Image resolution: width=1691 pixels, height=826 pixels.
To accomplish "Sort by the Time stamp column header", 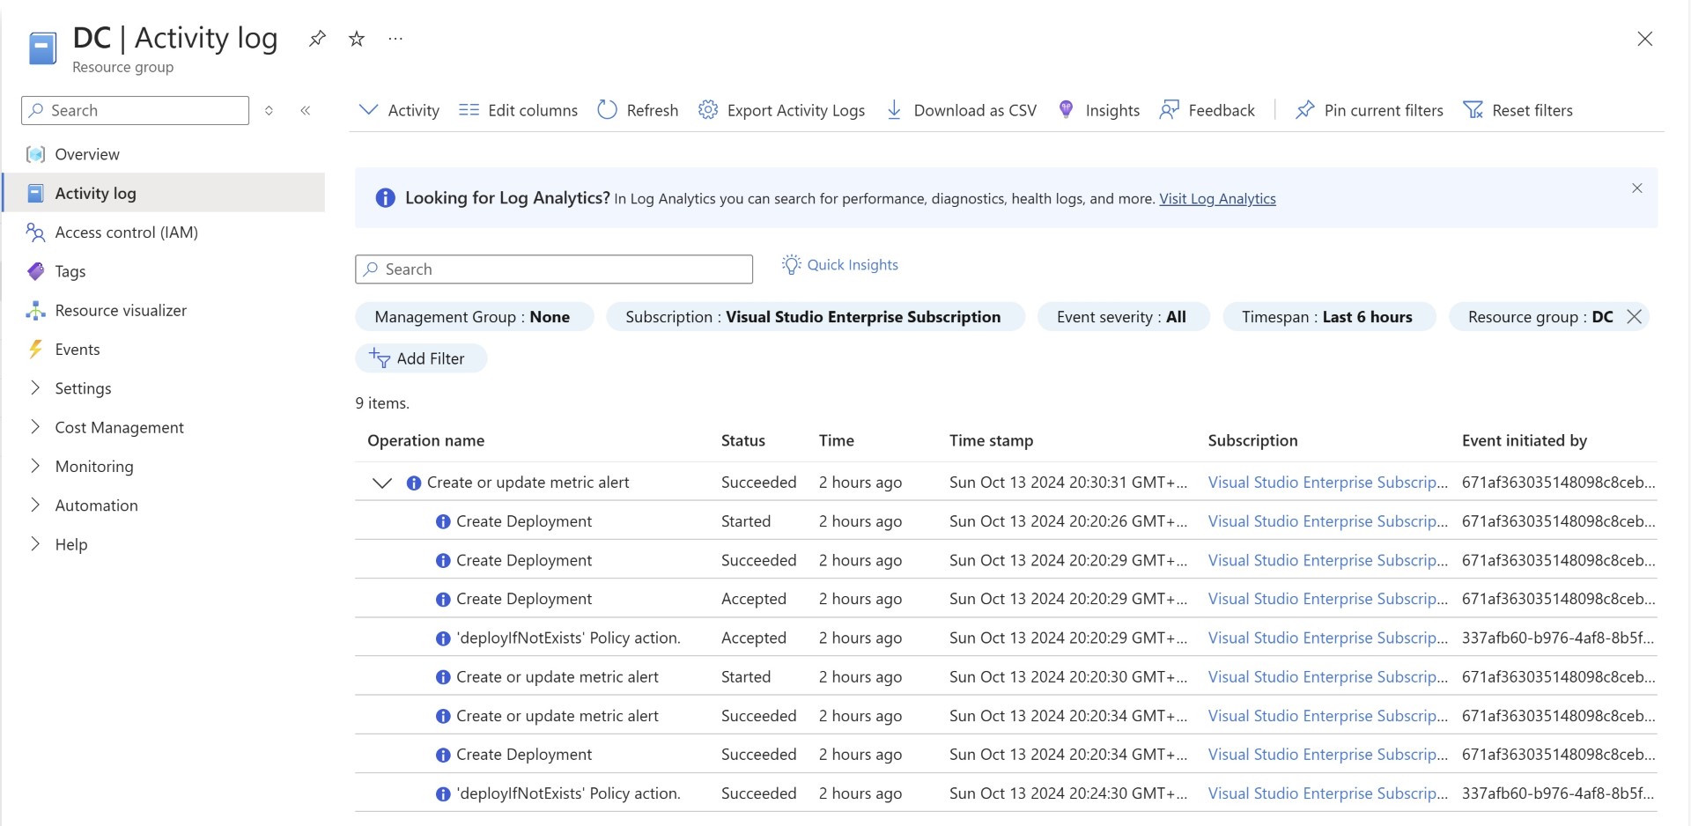I will point(991,440).
